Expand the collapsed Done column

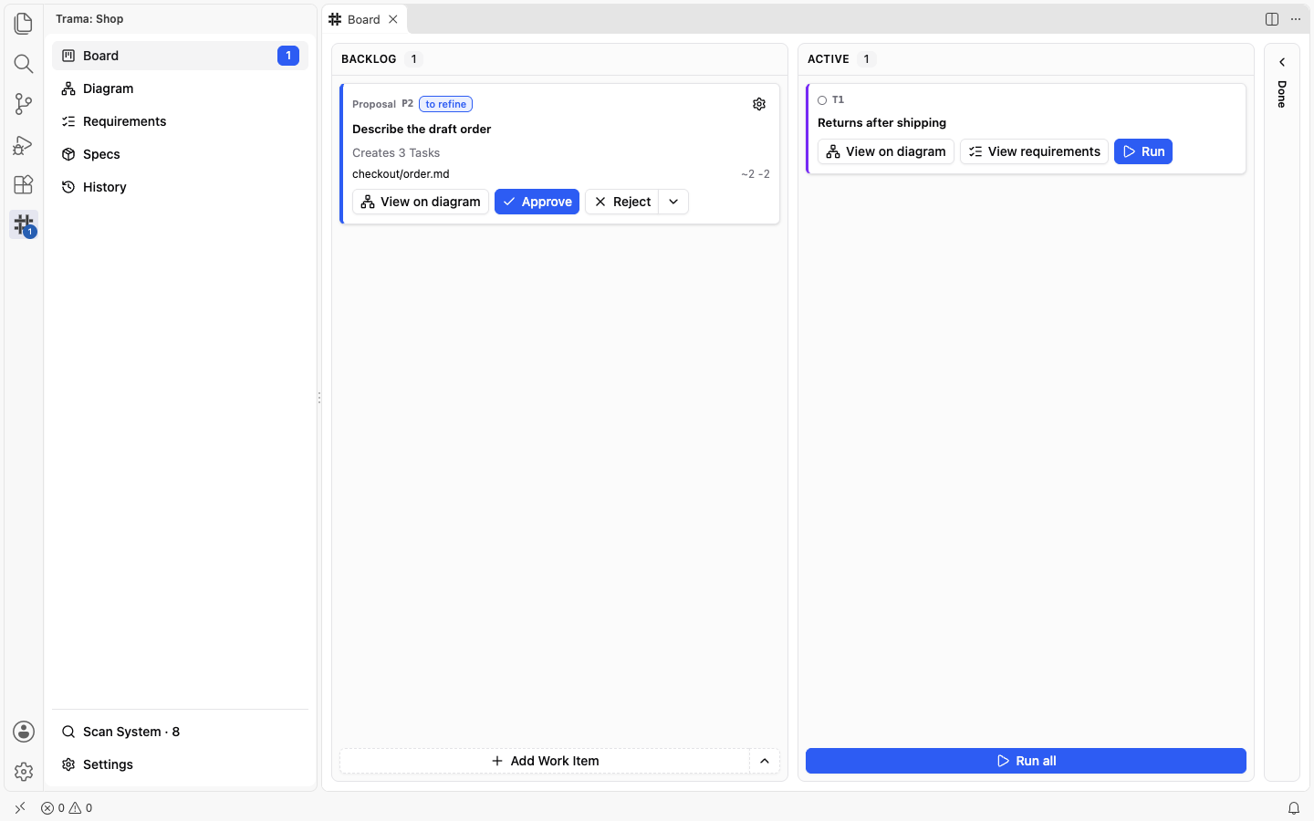pyautogui.click(x=1282, y=62)
